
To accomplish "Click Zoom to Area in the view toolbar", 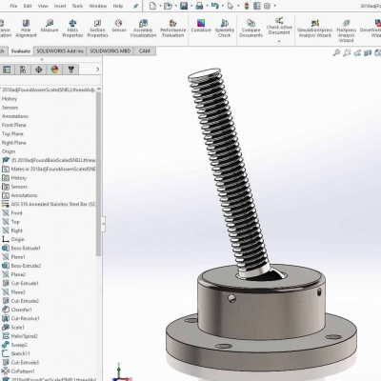I will pos(347,53).
